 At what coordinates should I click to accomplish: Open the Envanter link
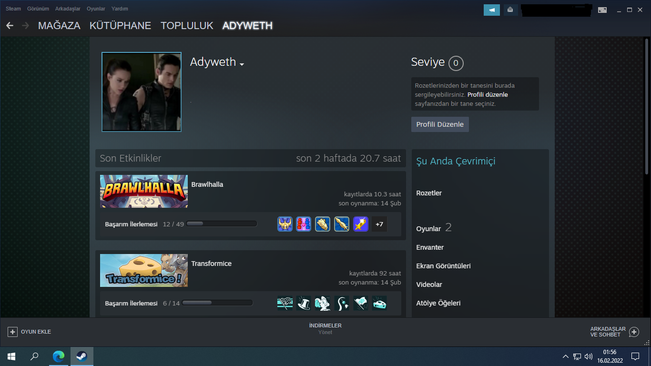[430, 247]
